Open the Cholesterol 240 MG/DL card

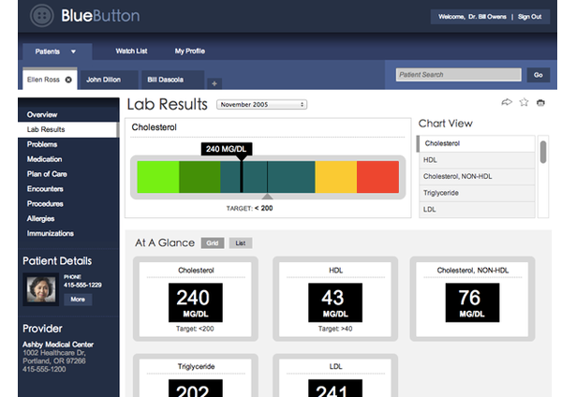point(196,299)
